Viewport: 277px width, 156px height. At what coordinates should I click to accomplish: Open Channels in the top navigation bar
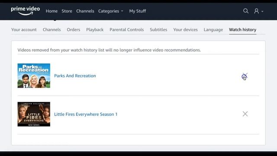coord(85,11)
